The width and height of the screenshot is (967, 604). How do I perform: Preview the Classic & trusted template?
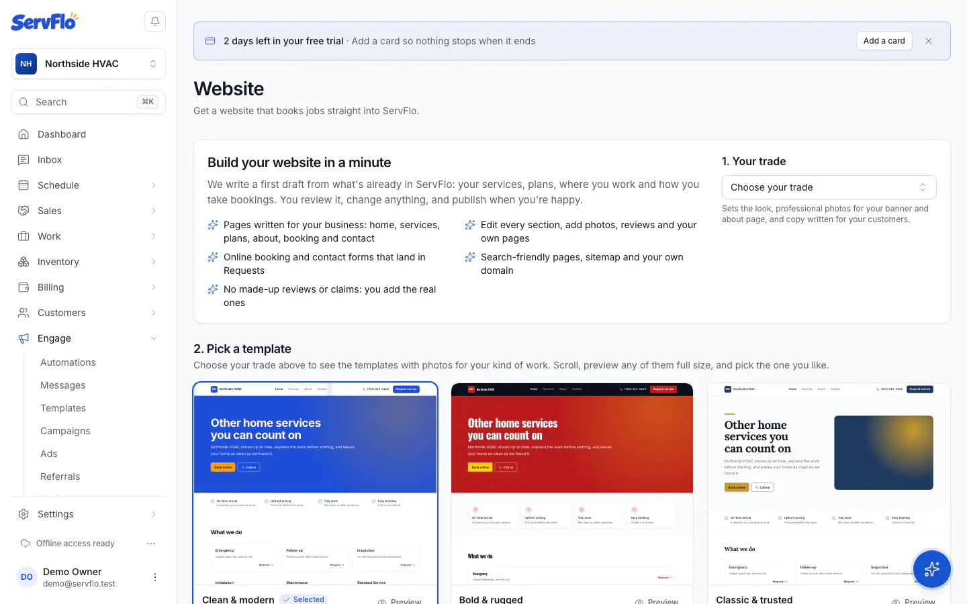(914, 601)
